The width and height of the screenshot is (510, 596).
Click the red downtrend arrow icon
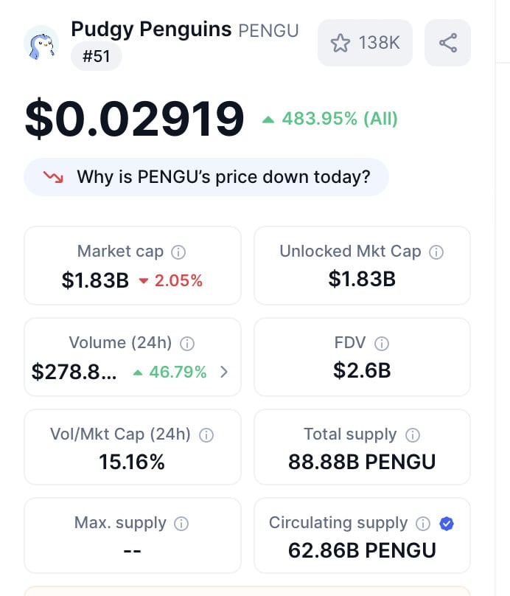[53, 177]
